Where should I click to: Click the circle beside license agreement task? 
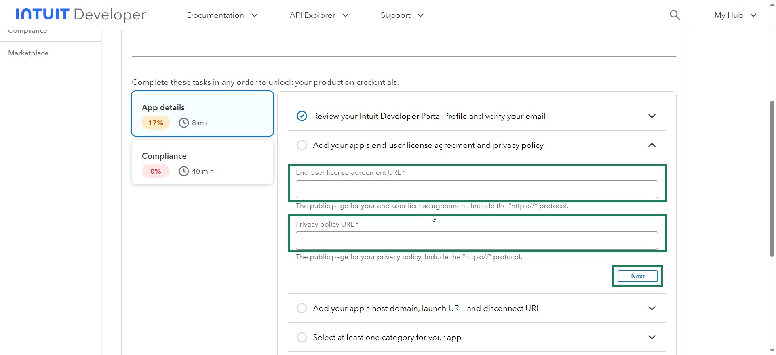tap(302, 145)
